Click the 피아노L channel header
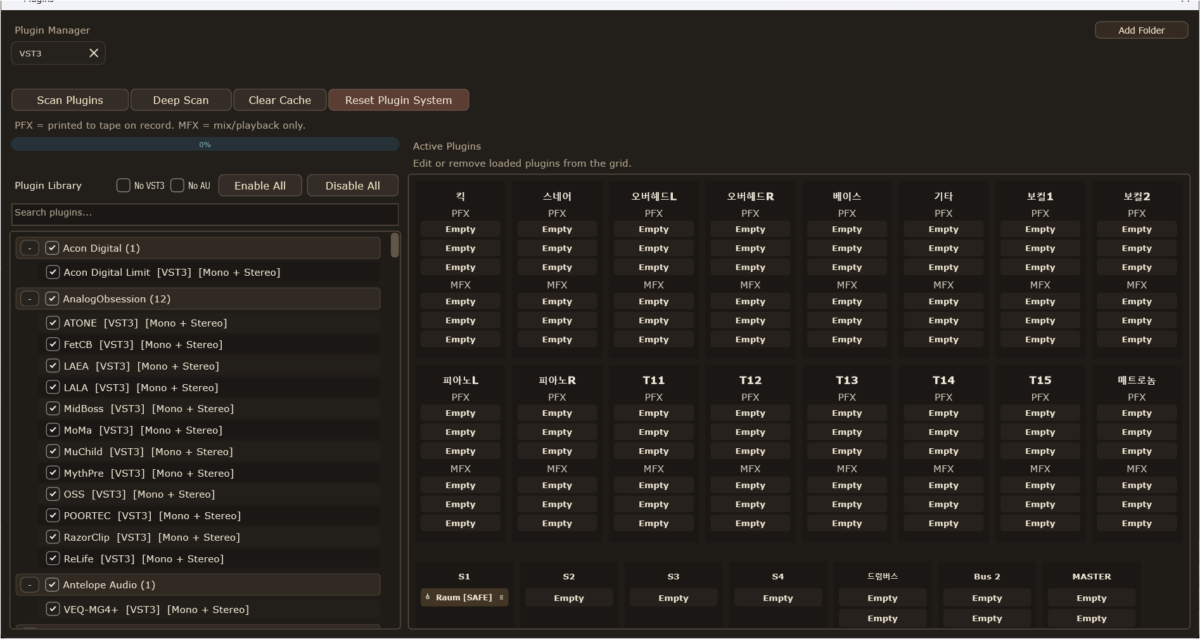 click(x=461, y=380)
